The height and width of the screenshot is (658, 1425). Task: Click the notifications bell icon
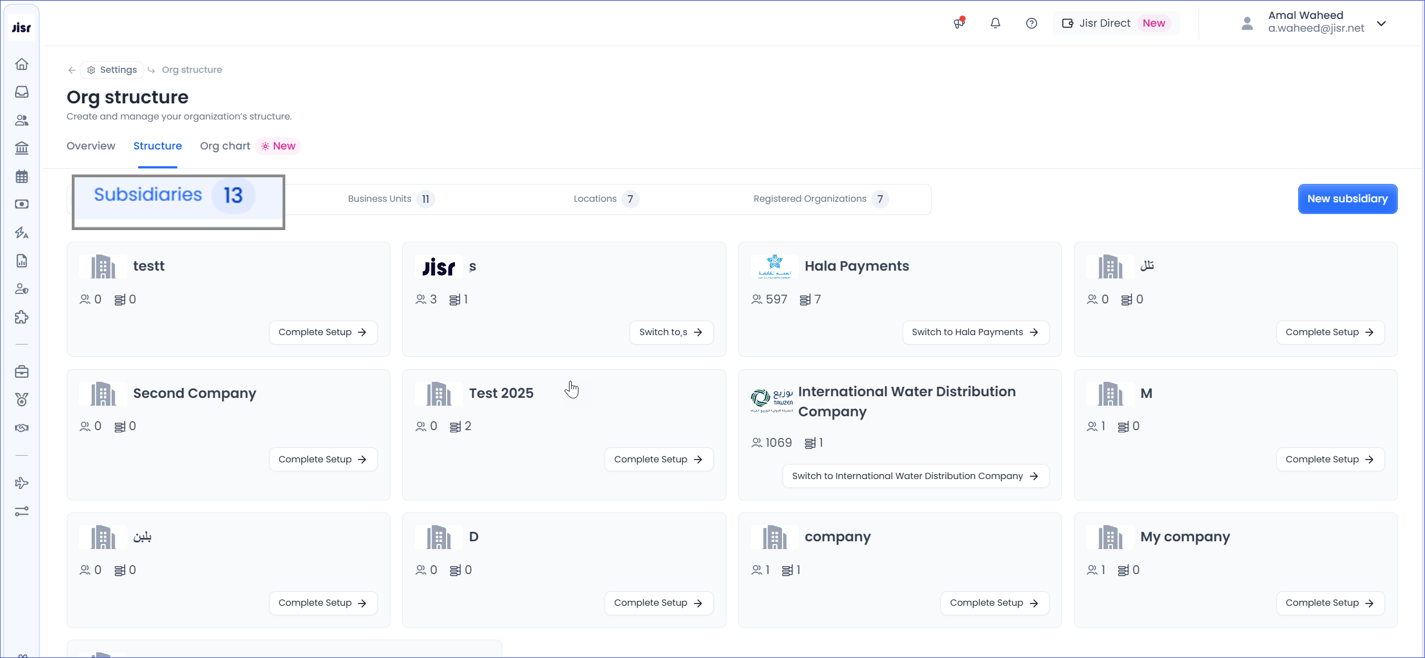(x=995, y=23)
